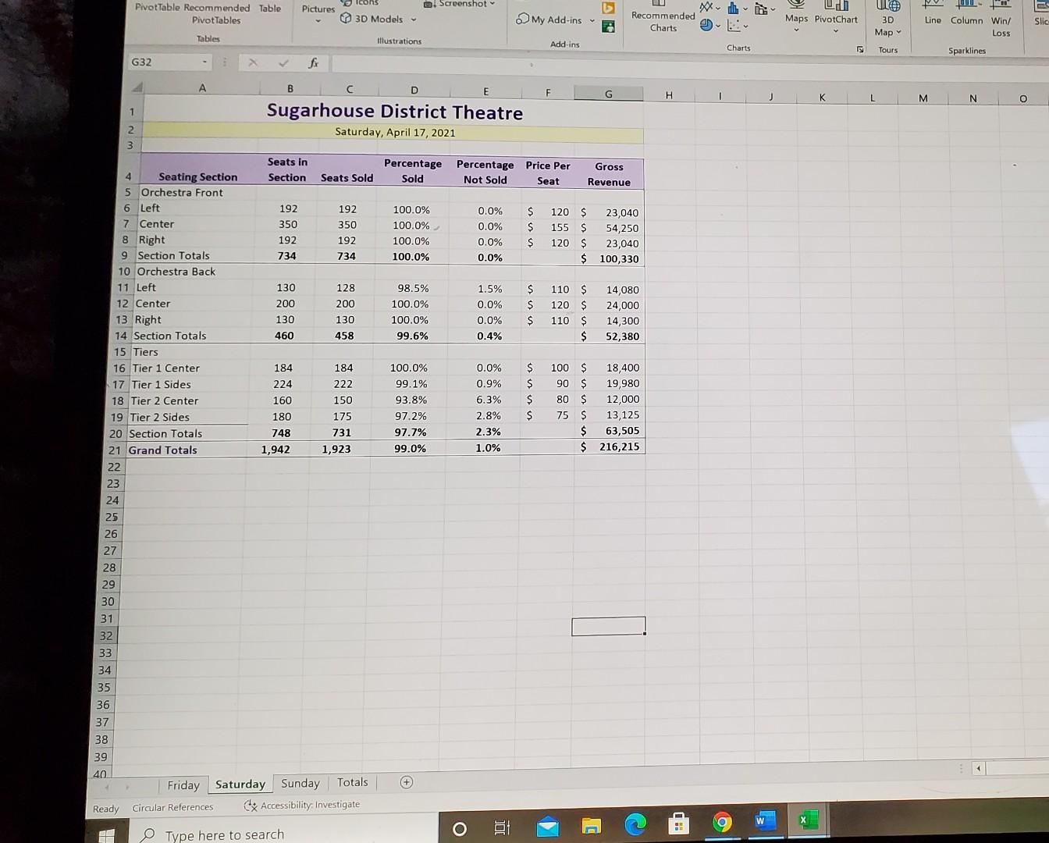Open the Charts dialog box launcher

click(x=859, y=48)
